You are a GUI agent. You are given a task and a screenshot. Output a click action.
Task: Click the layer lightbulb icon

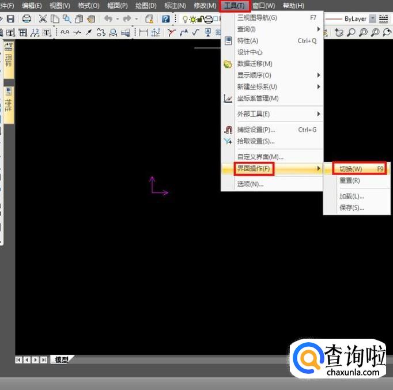tap(185, 19)
